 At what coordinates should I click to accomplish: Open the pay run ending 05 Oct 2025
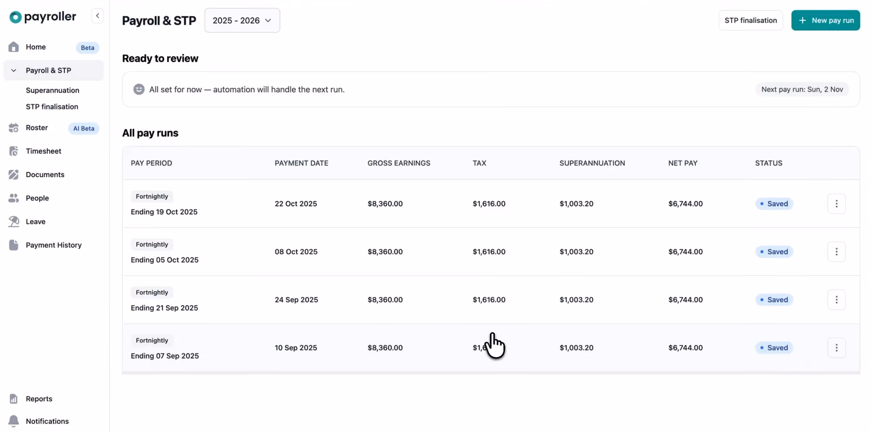[x=491, y=251]
